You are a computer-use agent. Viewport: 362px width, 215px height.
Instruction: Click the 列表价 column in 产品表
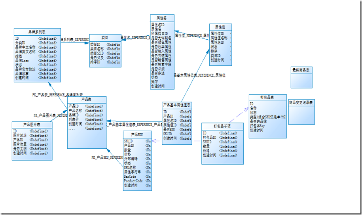coord(74,119)
